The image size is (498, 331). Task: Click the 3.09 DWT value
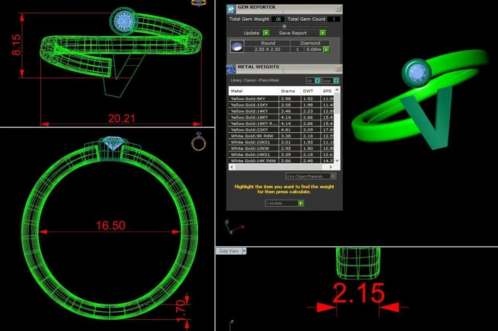(x=308, y=130)
